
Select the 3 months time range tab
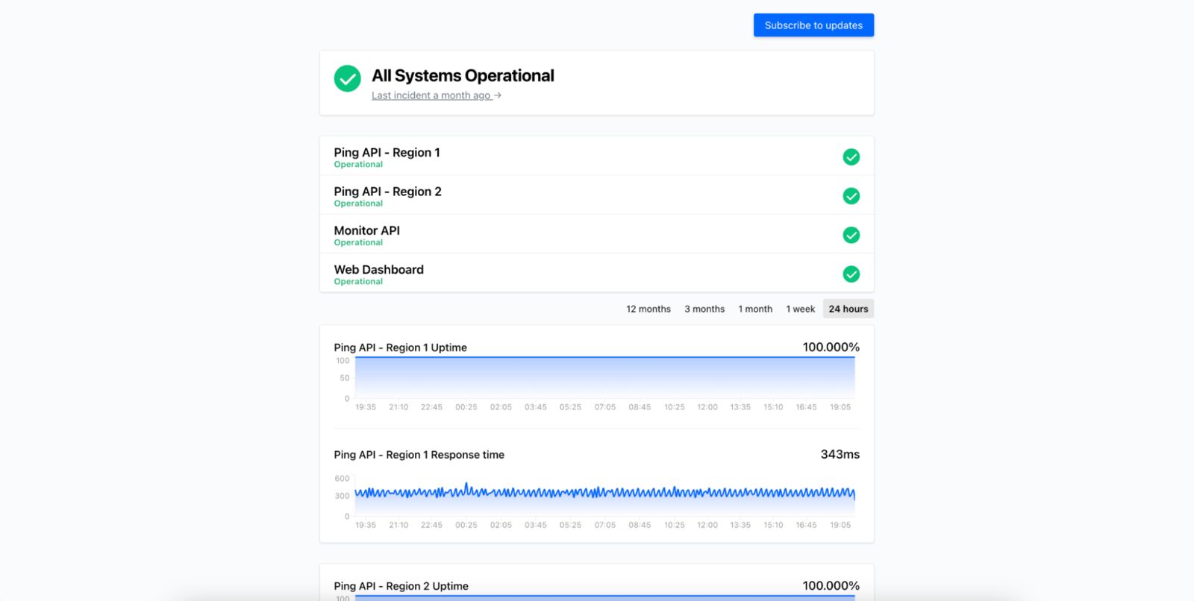(704, 309)
